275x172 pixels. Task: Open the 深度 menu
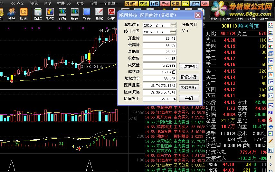click(x=47, y=3)
